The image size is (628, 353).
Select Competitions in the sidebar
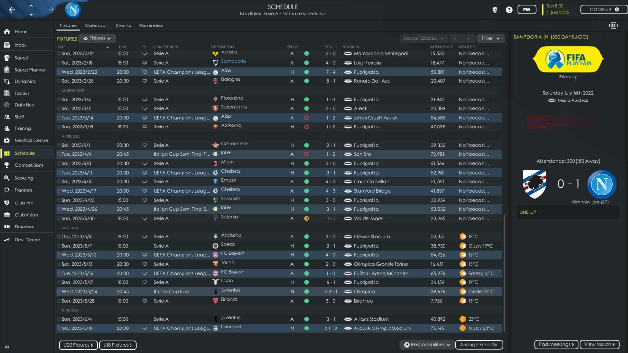pos(27,165)
